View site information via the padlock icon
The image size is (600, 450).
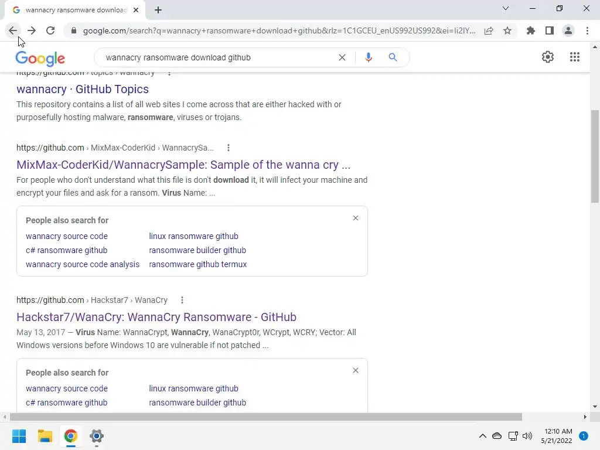pyautogui.click(x=73, y=30)
